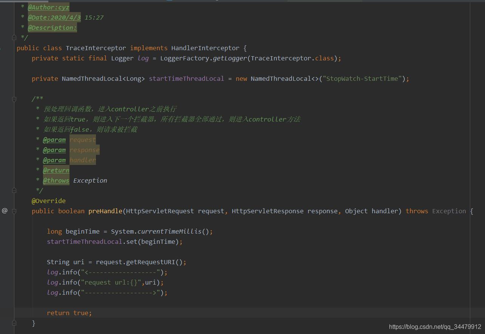Image resolution: width=485 pixels, height=334 pixels.
Task: Collapse the preHandle method using its fold toggle
Action: point(14,211)
